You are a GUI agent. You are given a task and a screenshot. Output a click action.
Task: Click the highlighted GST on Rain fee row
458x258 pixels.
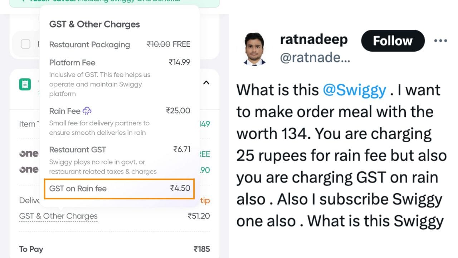click(119, 188)
